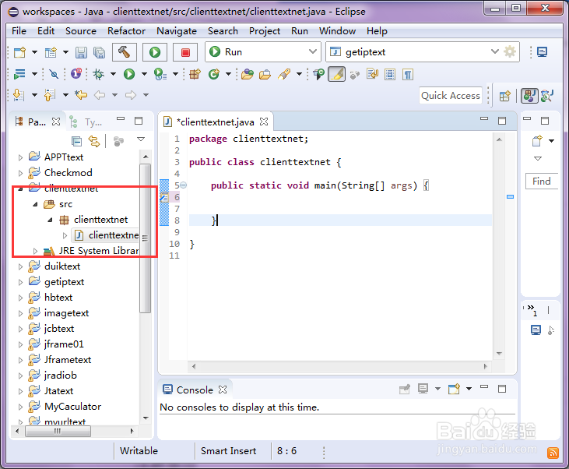The image size is (569, 469).
Task: Open launch configuration settings gear icon
Action: [510, 51]
